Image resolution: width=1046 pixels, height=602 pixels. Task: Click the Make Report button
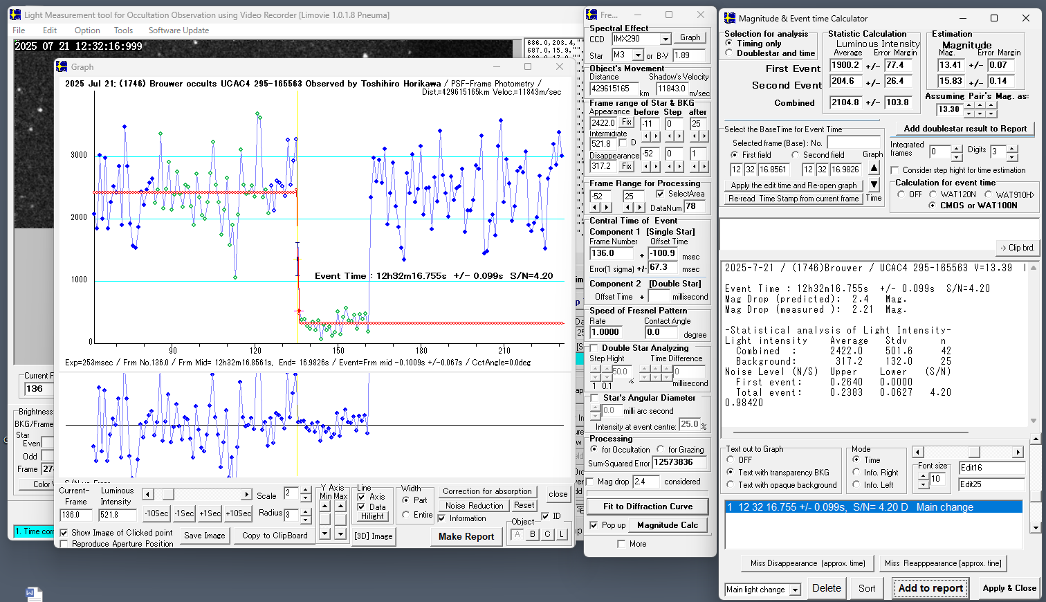[466, 536]
